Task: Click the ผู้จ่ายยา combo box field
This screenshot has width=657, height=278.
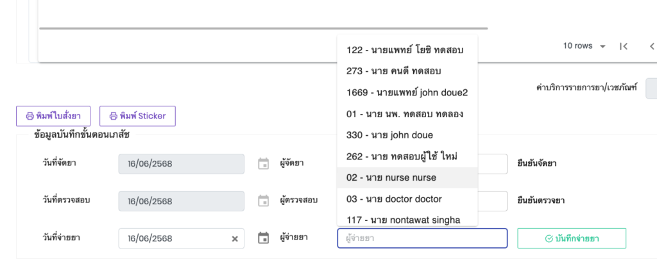Action: [422, 238]
